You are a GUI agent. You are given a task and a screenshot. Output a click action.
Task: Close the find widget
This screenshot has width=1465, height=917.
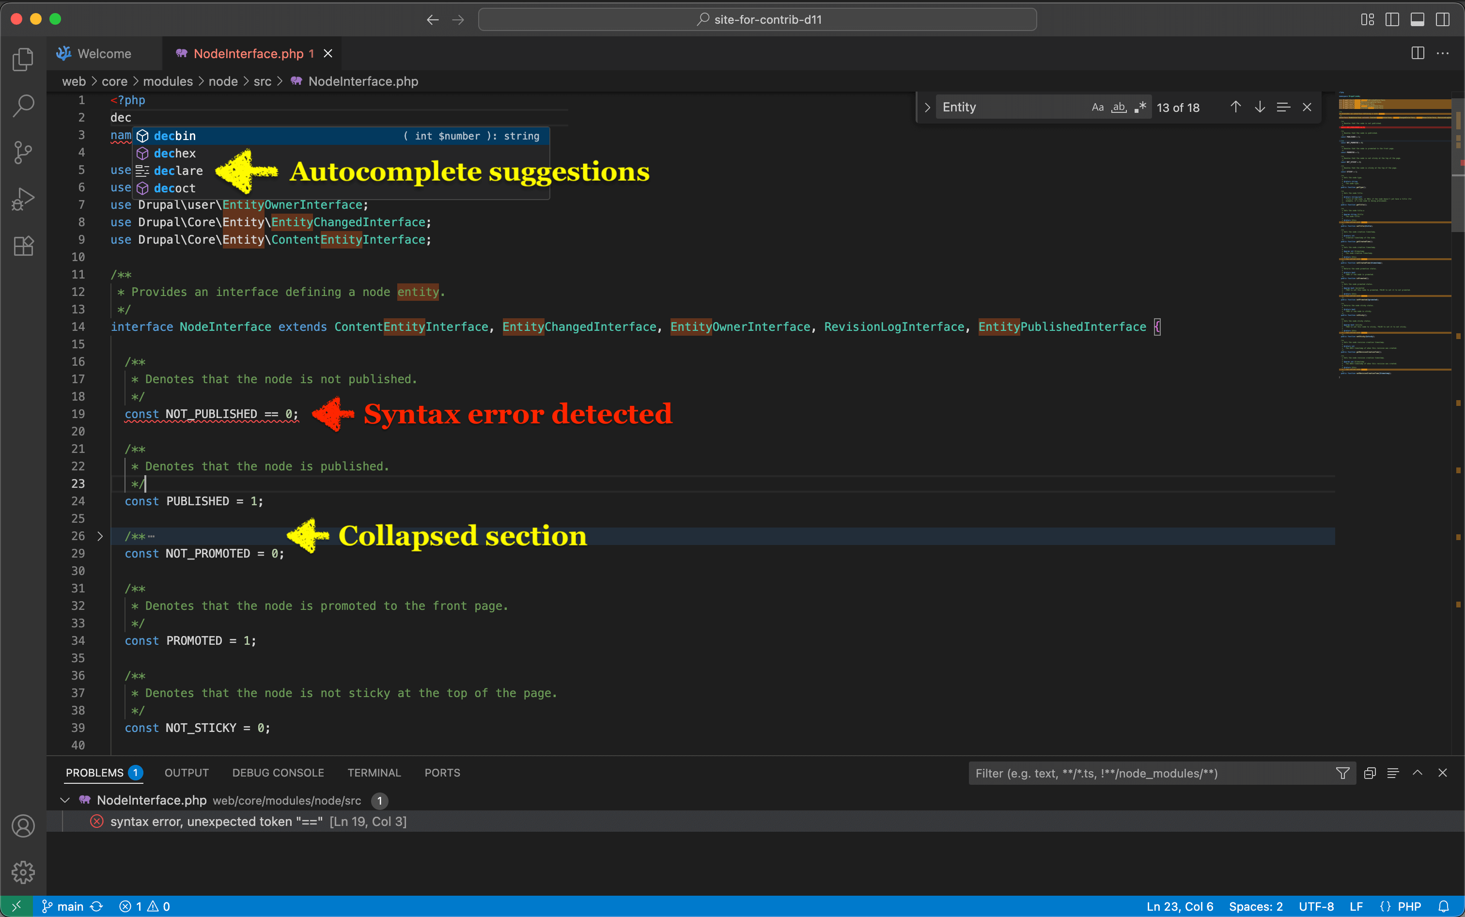coord(1308,108)
